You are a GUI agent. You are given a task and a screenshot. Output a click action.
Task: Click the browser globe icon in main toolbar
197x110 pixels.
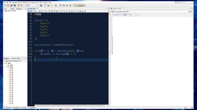(x=41, y=5)
